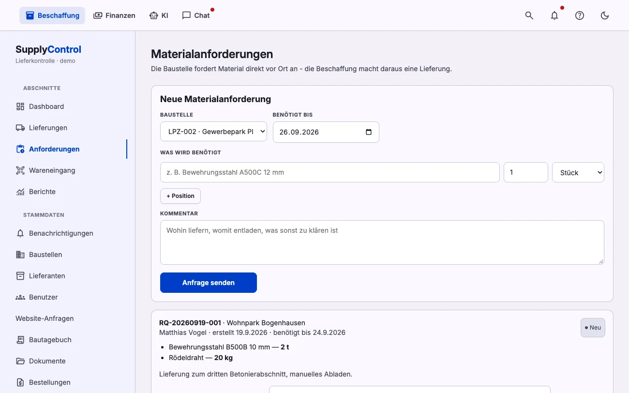629x393 pixels.
Task: Open the Baustelle dropdown LPZ-002
Action: pyautogui.click(x=213, y=131)
